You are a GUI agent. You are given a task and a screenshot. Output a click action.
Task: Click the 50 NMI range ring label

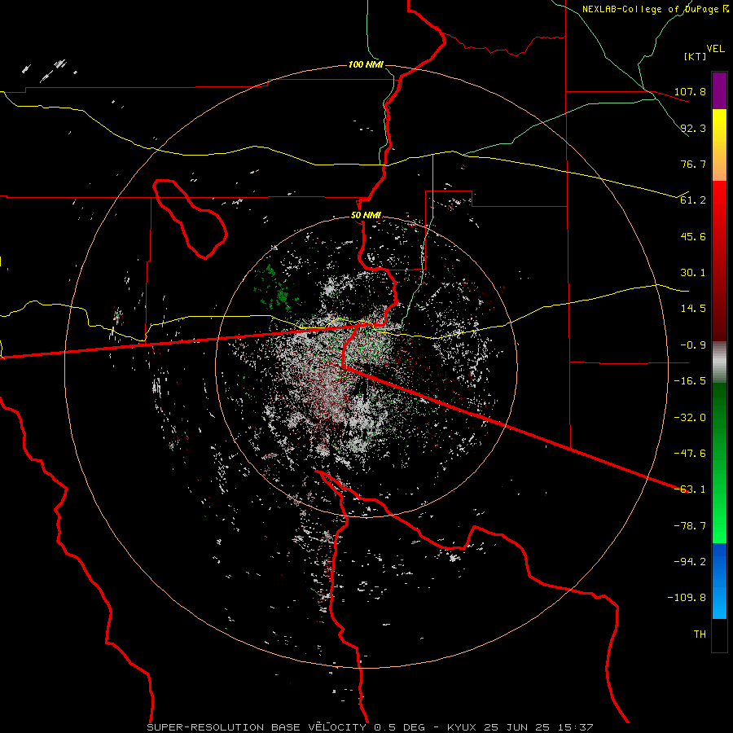click(x=366, y=215)
